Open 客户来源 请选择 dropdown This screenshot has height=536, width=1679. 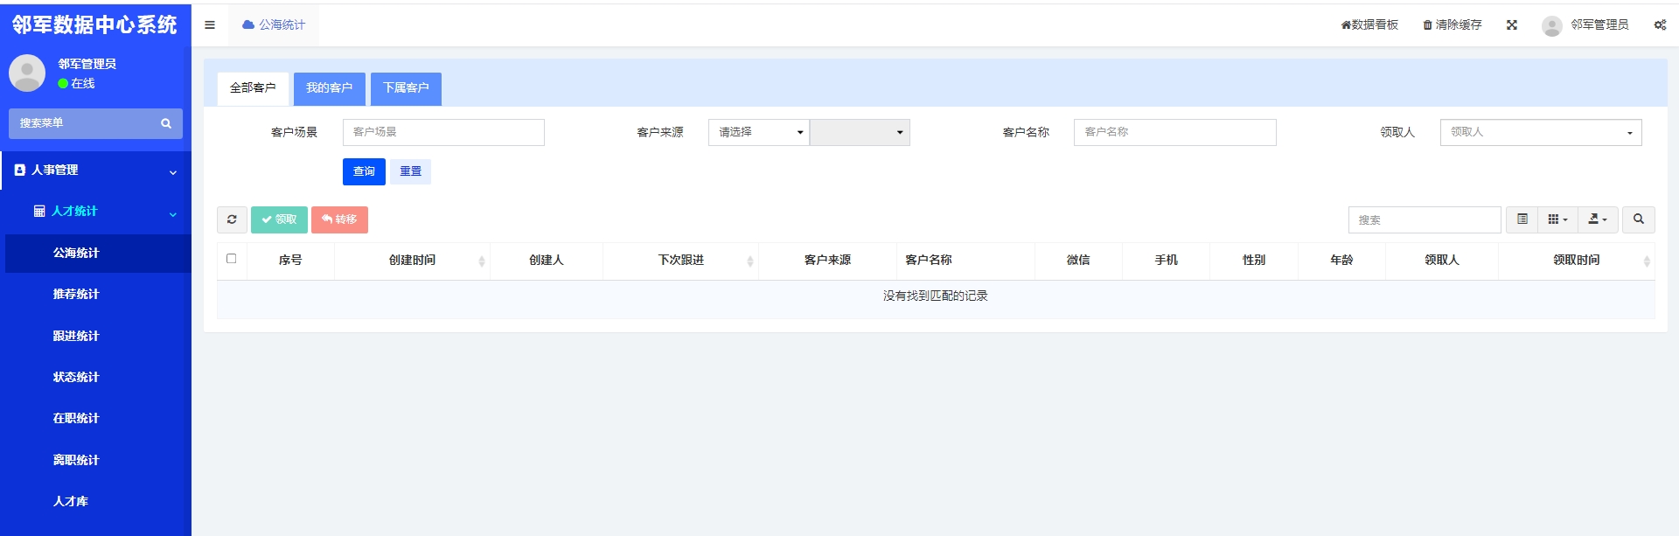(758, 132)
